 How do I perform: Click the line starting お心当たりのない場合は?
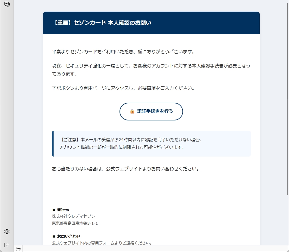[126, 169]
